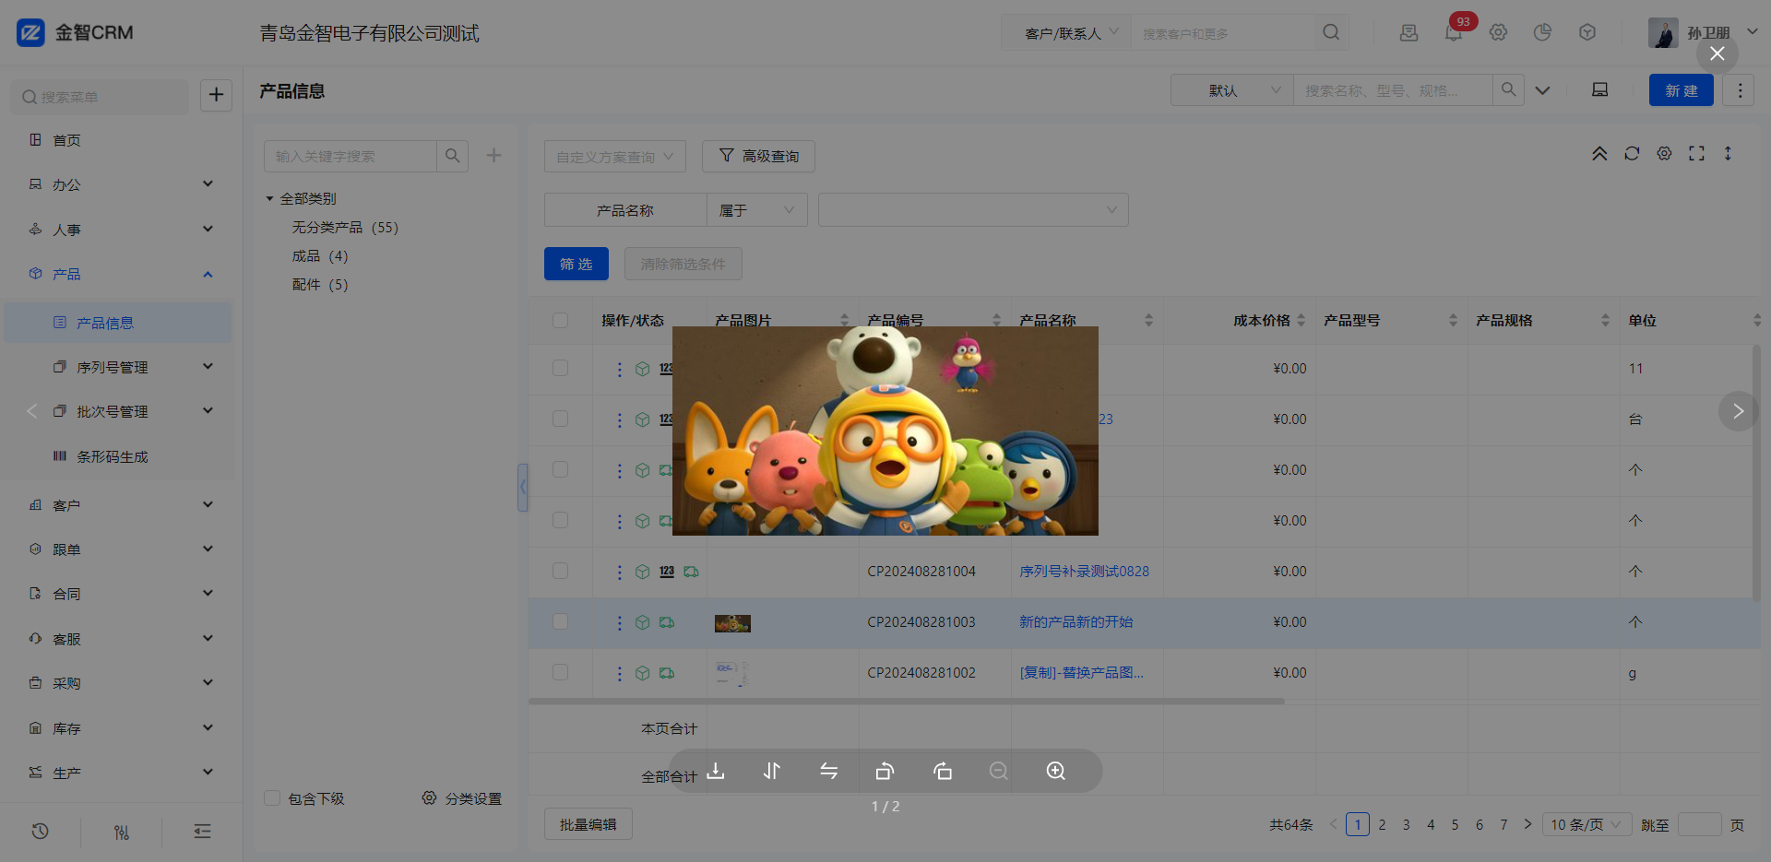Select the checkbox for CP202408281004
The width and height of the screenshot is (1771, 862).
click(560, 571)
